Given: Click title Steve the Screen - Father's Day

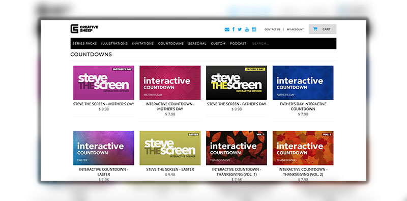Looking at the screenshot, I should coord(237,104).
